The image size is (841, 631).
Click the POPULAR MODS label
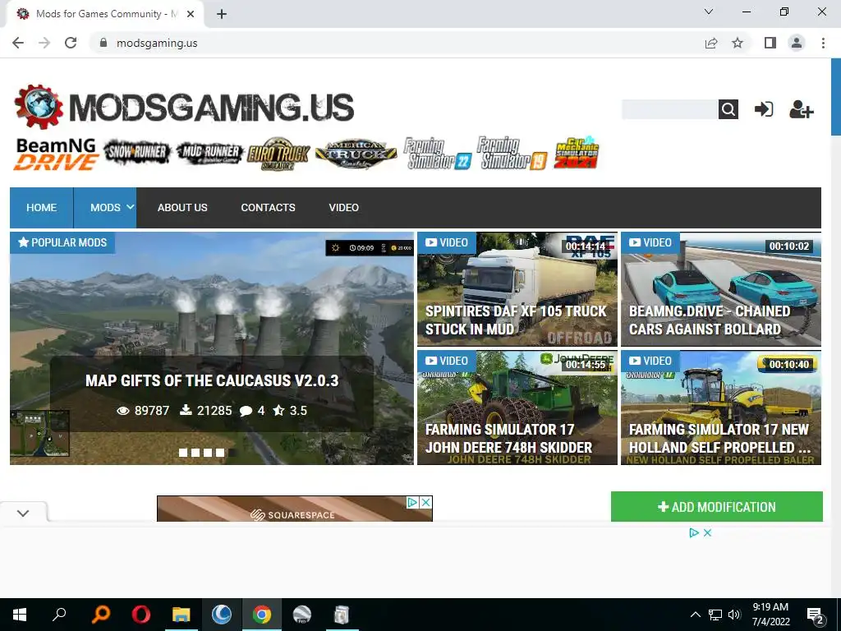pos(62,242)
